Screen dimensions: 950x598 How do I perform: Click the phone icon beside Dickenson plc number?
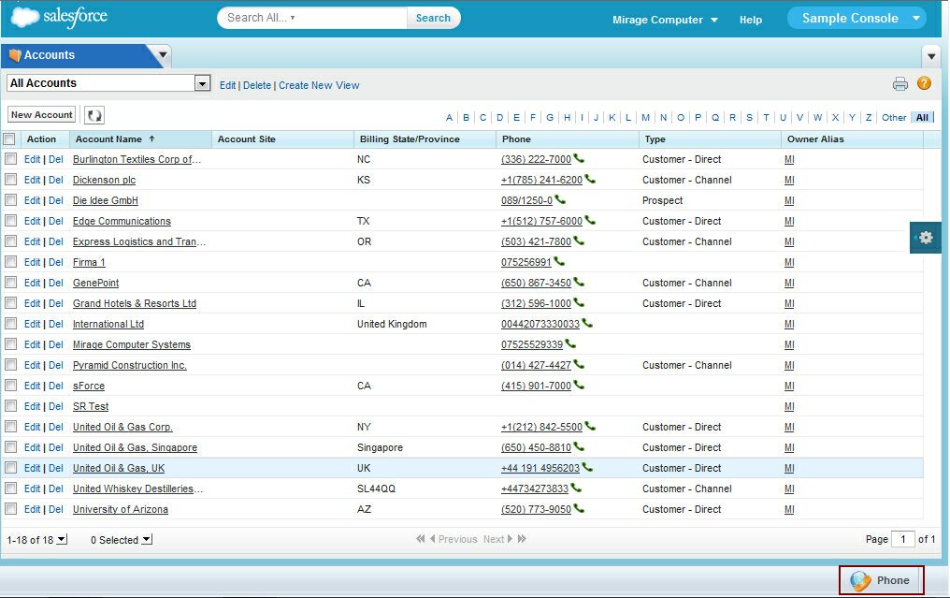[590, 180]
